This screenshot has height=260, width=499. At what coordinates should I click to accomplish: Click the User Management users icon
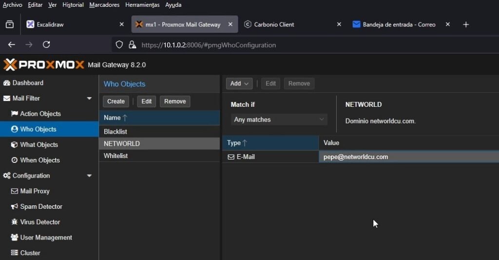[x=14, y=238]
